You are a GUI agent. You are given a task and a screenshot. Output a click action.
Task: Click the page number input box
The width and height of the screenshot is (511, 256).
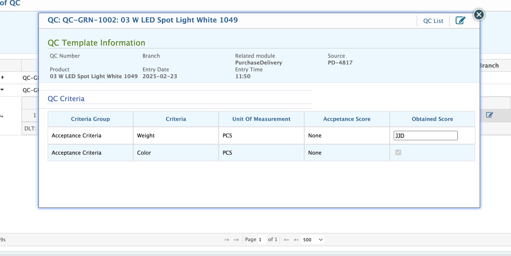(262, 240)
